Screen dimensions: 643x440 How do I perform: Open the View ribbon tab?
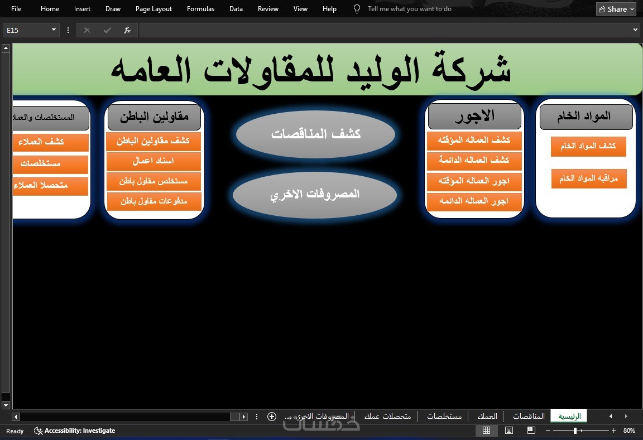tap(300, 8)
